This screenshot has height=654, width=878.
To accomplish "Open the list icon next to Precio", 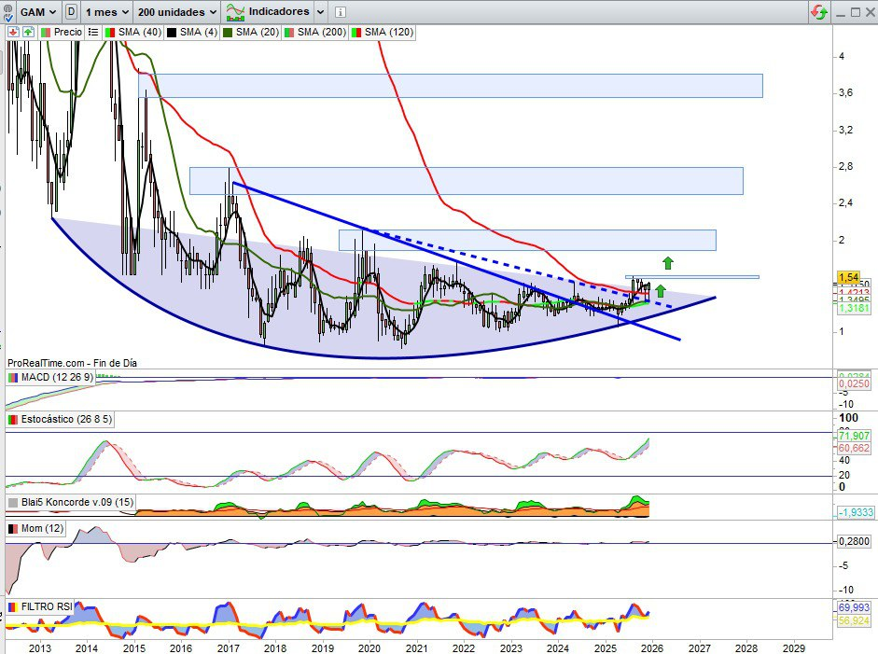I will 93,32.
